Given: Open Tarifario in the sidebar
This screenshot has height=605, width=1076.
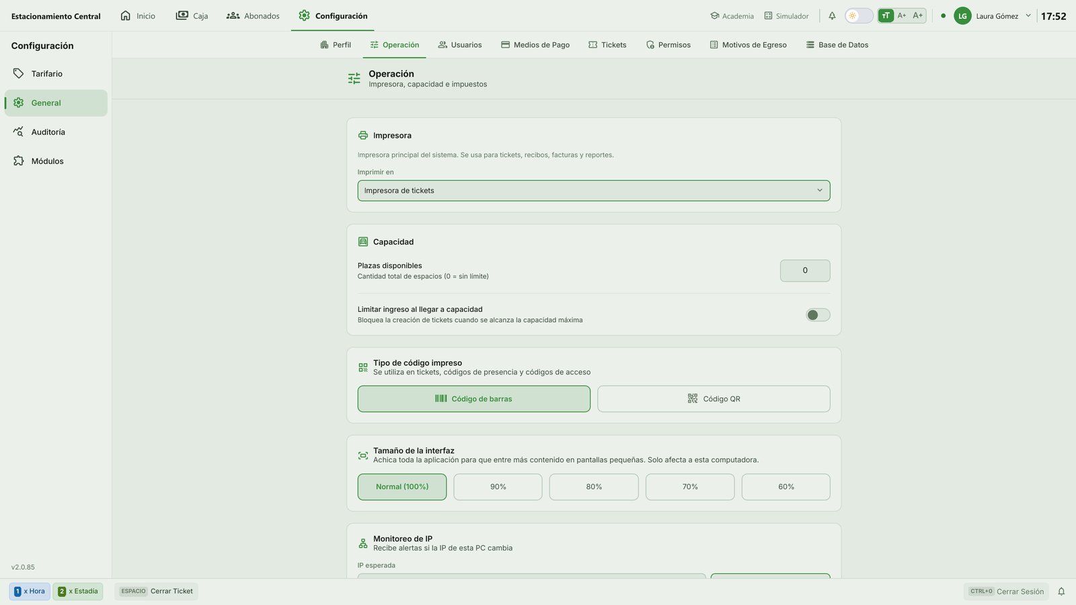Looking at the screenshot, I should [x=56, y=73].
